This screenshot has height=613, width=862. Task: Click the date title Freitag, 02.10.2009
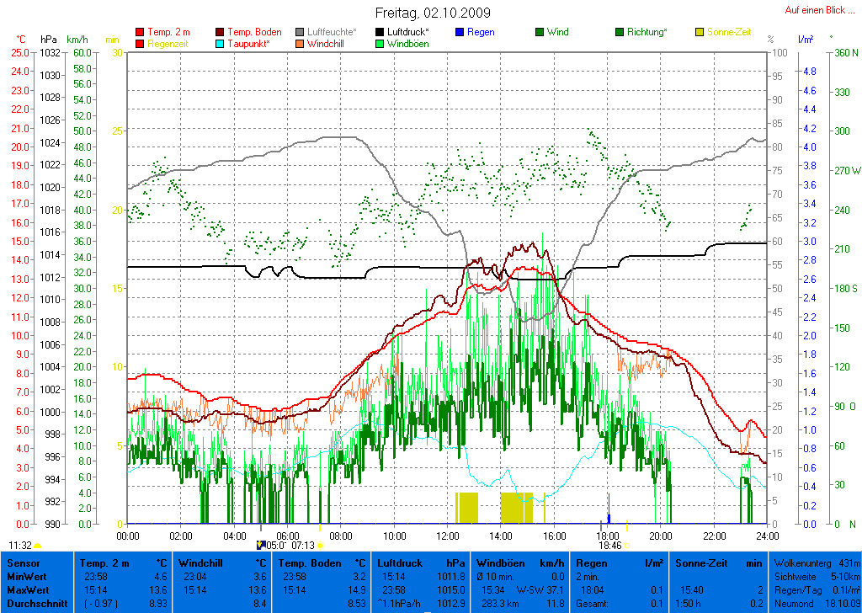point(433,13)
